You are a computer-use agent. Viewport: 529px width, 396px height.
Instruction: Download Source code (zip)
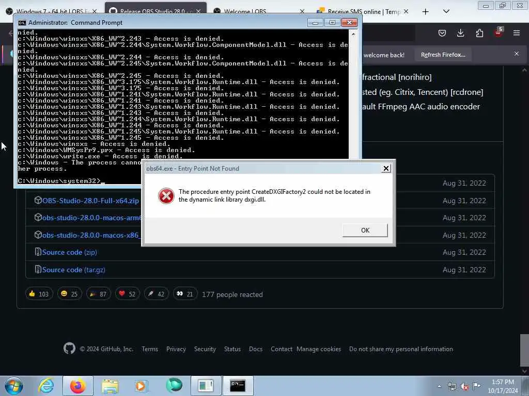point(70,252)
